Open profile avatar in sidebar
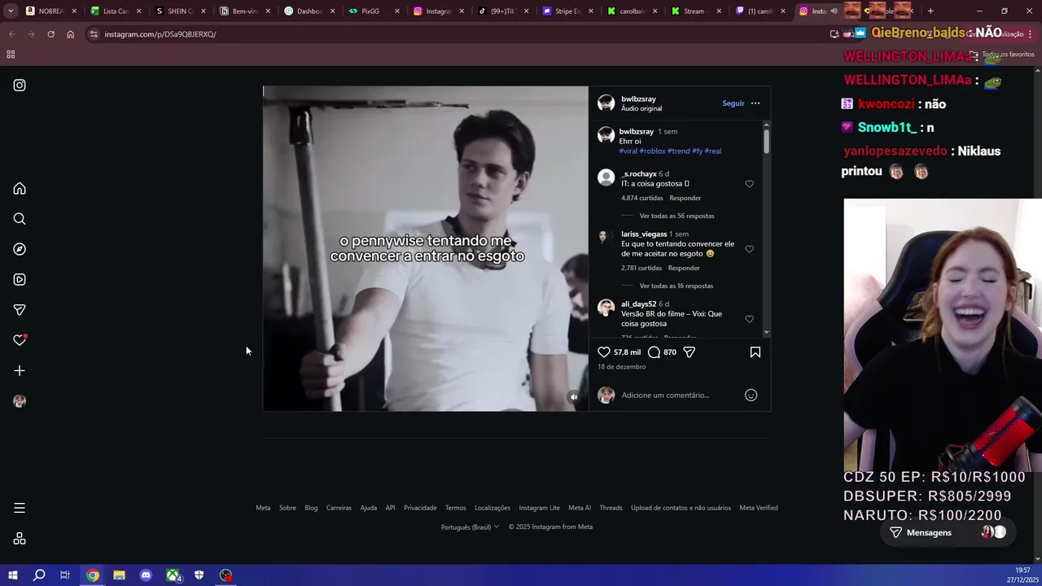 (20, 401)
